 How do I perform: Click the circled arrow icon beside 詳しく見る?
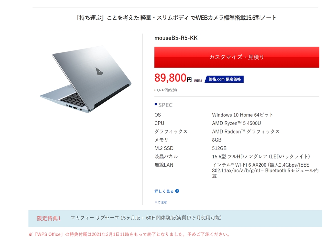[177, 191]
